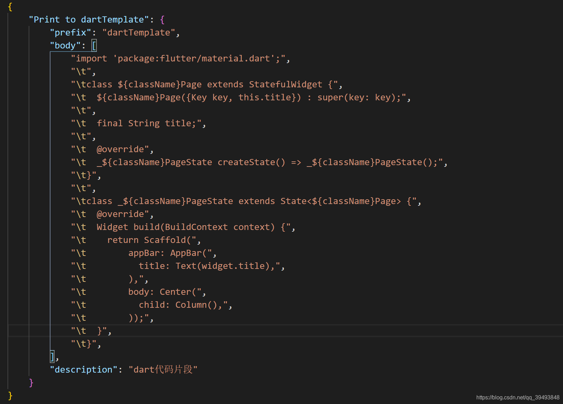Image resolution: width=563 pixels, height=404 pixels.
Task: Click the "body: Center(" line
Action: 138,292
